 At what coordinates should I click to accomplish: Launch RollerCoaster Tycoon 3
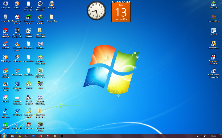tap(214, 73)
